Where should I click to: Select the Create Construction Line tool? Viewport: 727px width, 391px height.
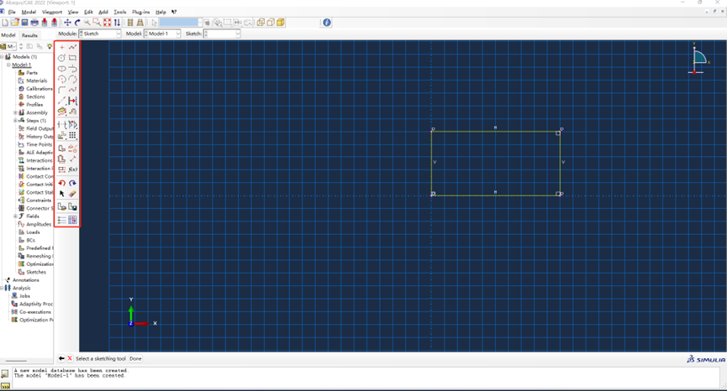click(x=61, y=101)
